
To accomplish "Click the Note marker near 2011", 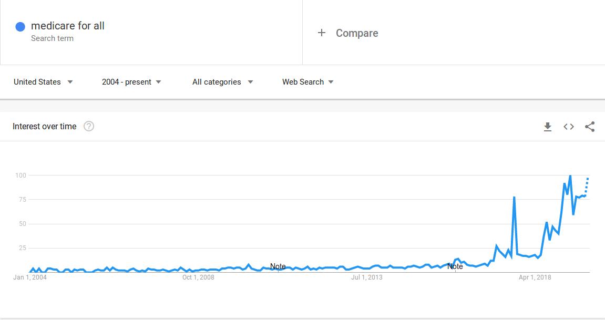I will [278, 266].
